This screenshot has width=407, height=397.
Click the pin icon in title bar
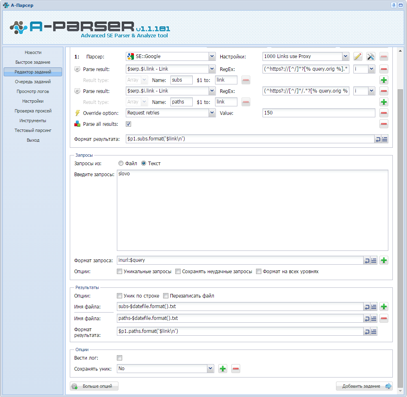pos(394,5)
